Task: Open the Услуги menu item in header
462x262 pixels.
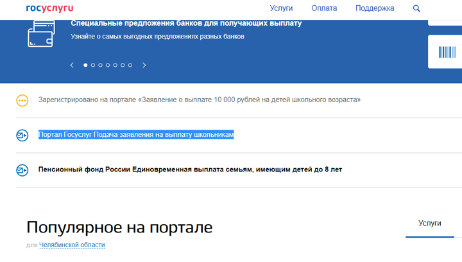Action: pyautogui.click(x=281, y=8)
